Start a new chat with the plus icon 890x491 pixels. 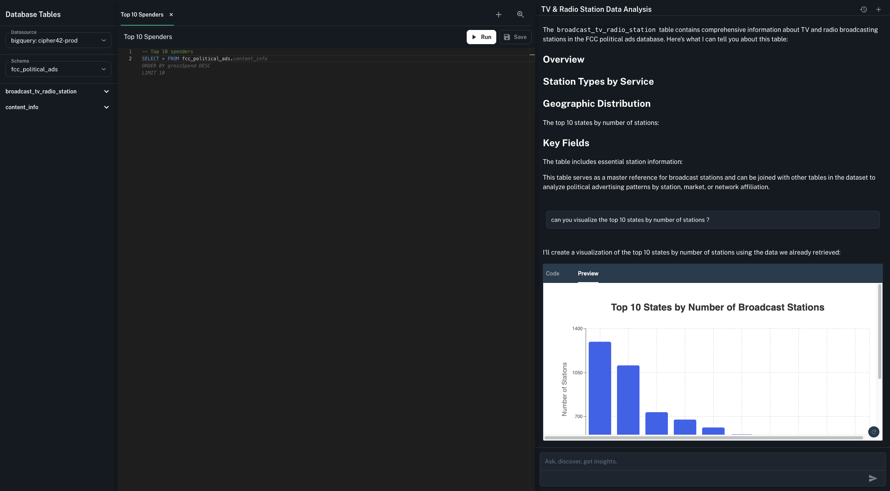[x=879, y=9]
